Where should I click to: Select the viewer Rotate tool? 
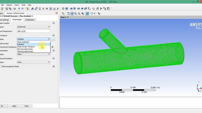click(68, 13)
